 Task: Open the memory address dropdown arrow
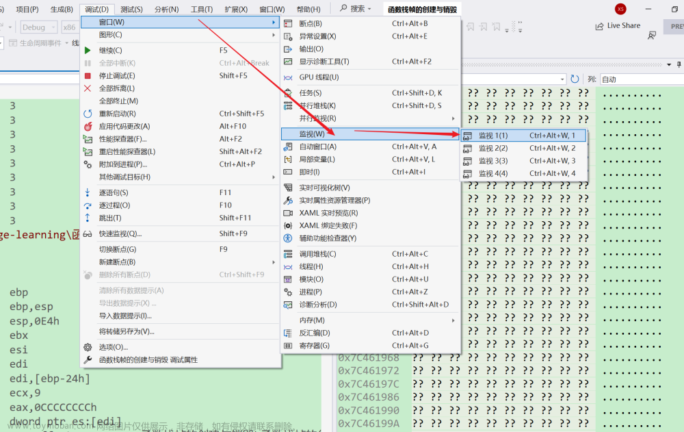562,79
